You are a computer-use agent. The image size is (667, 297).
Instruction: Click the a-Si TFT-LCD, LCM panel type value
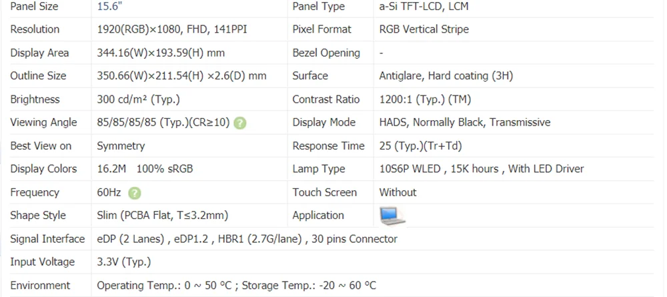[x=424, y=7]
